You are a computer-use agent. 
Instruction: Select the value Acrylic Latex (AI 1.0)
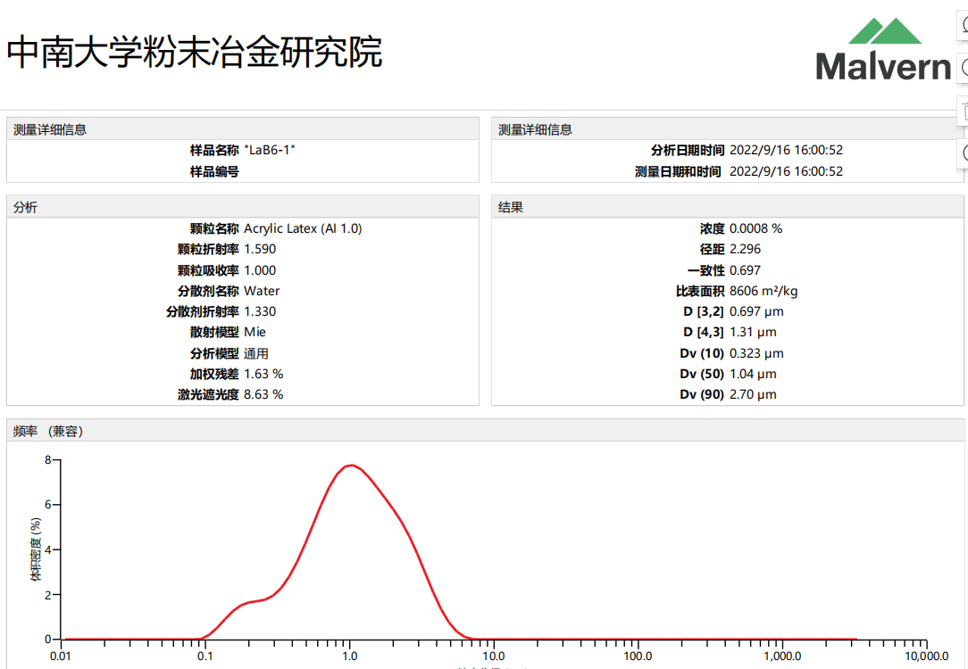303,228
